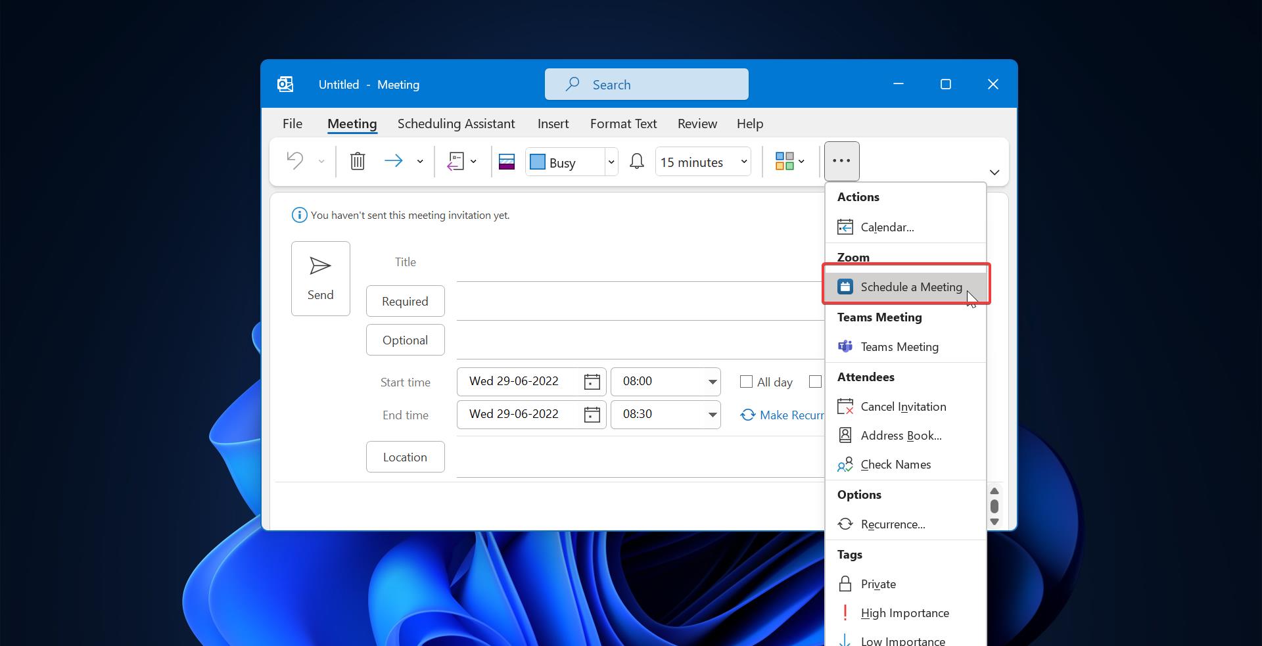Click the Optional attendees button
This screenshot has height=646, width=1262.
click(x=406, y=340)
